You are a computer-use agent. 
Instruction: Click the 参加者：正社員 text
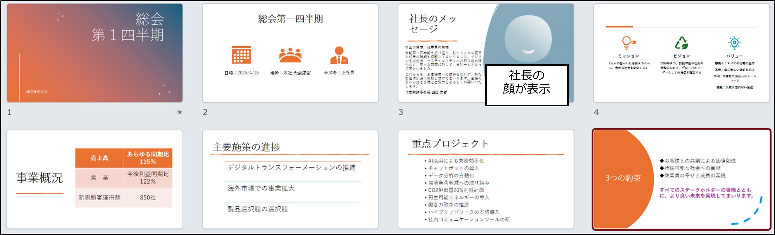[x=339, y=73]
